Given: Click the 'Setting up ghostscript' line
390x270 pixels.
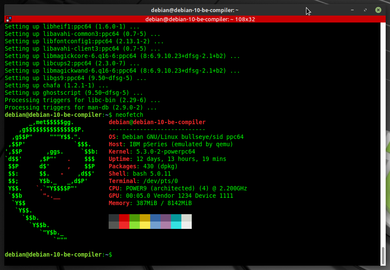Looking at the screenshot, I should coord(74,93).
